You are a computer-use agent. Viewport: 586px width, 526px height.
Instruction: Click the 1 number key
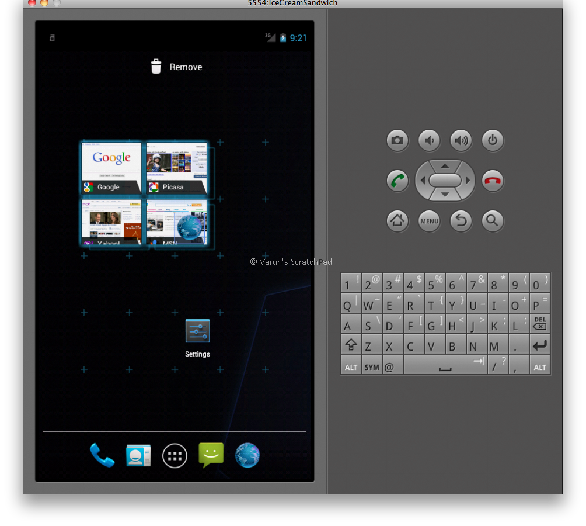click(x=351, y=282)
